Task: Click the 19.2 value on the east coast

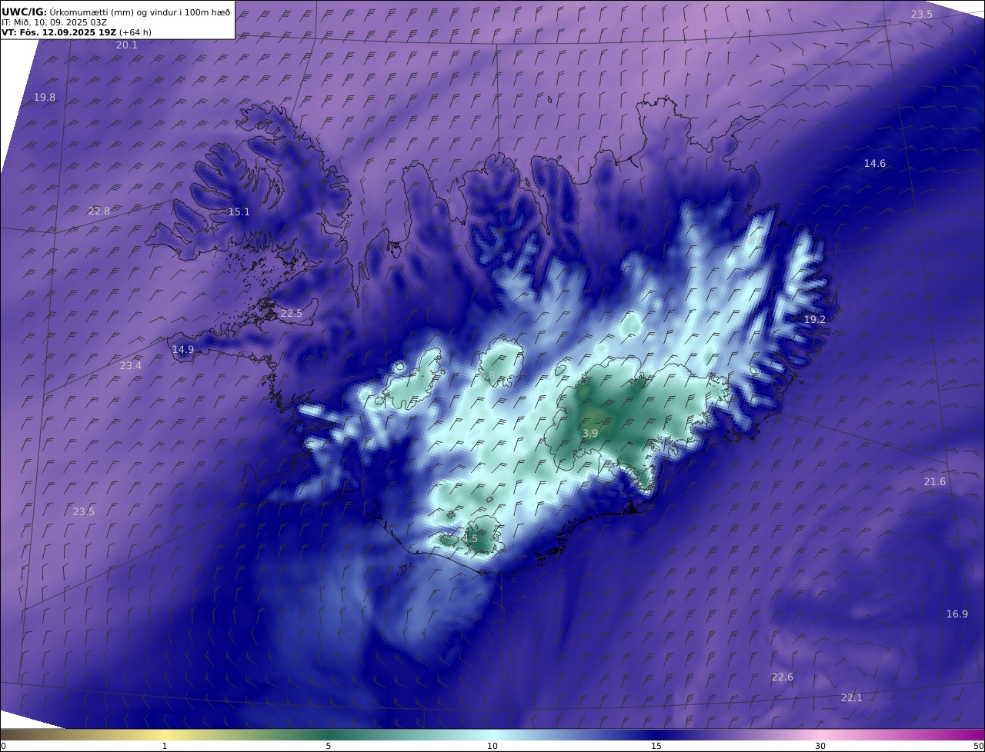Action: (815, 320)
